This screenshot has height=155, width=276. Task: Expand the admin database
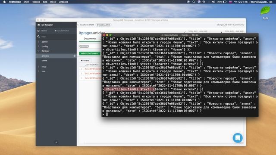[38, 42]
